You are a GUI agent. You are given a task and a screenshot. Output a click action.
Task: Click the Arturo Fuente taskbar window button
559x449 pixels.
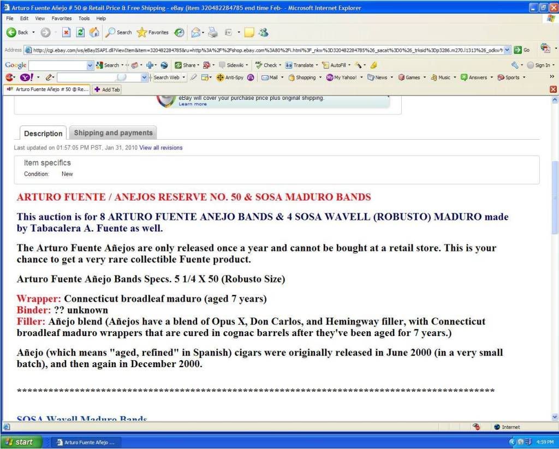point(86,442)
